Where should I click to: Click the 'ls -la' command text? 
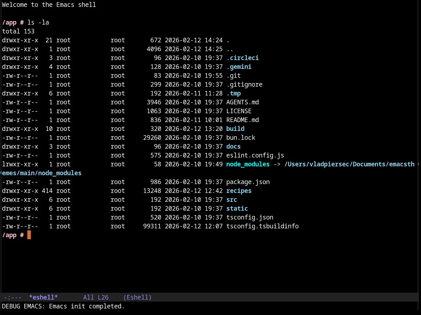38,23
